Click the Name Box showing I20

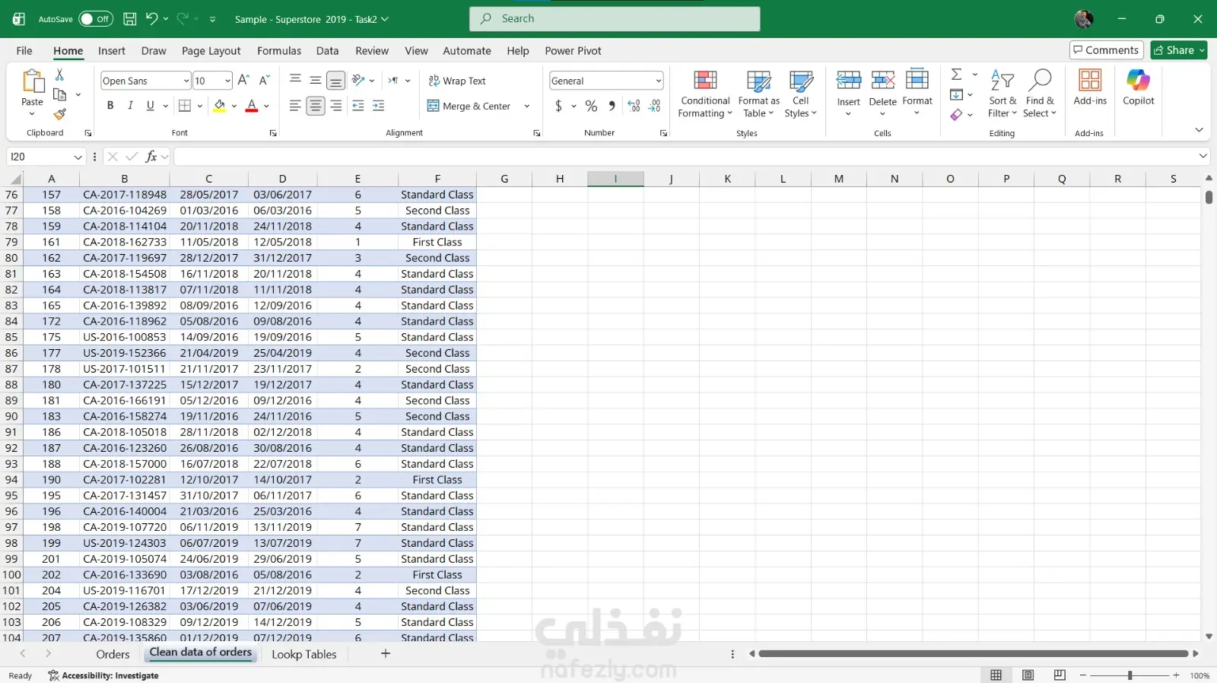46,157
